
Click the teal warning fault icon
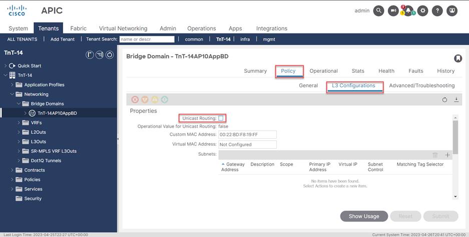(165, 100)
